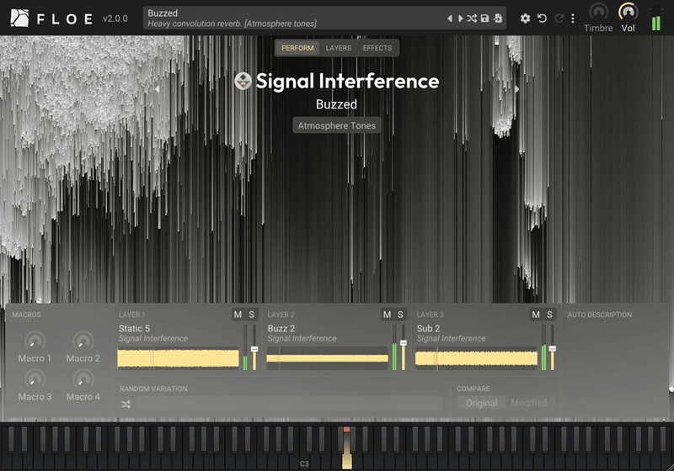
Task: Solo Layer 2
Action: pos(400,315)
